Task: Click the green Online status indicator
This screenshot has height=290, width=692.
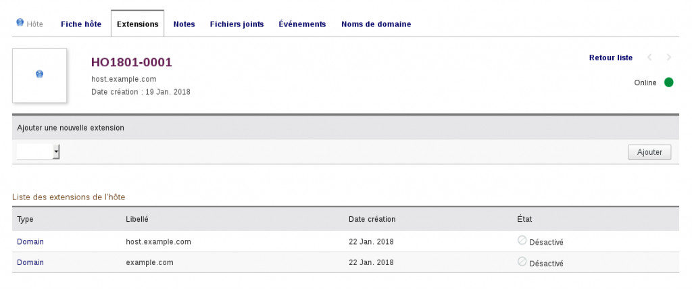Action: click(668, 82)
